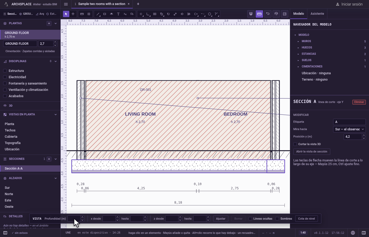This screenshot has width=369, height=237.
Task: Click the Etiqueta input field
Action: coord(349,122)
